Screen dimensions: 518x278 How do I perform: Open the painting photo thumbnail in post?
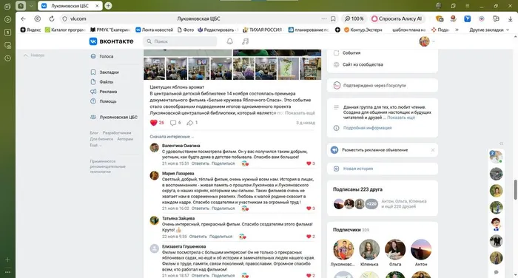(x=288, y=68)
